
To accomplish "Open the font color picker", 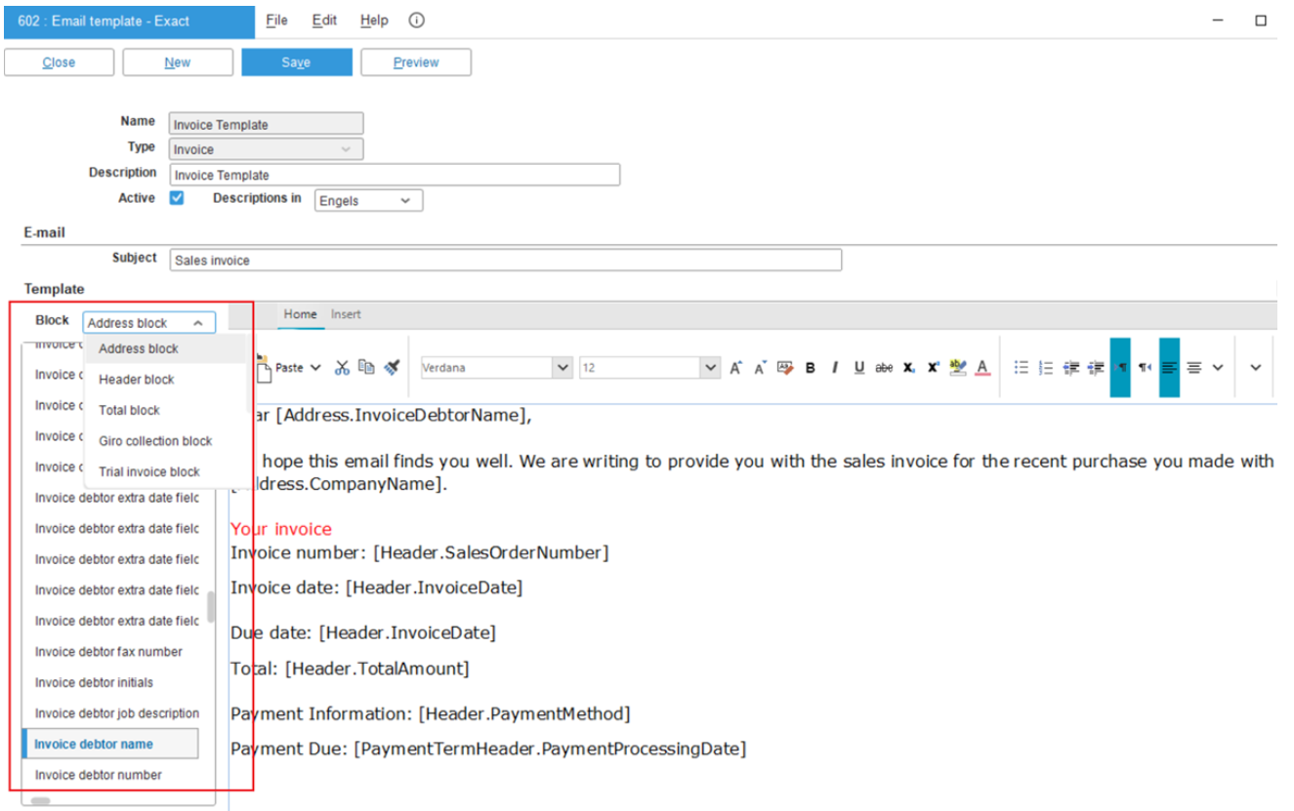I will pos(982,368).
